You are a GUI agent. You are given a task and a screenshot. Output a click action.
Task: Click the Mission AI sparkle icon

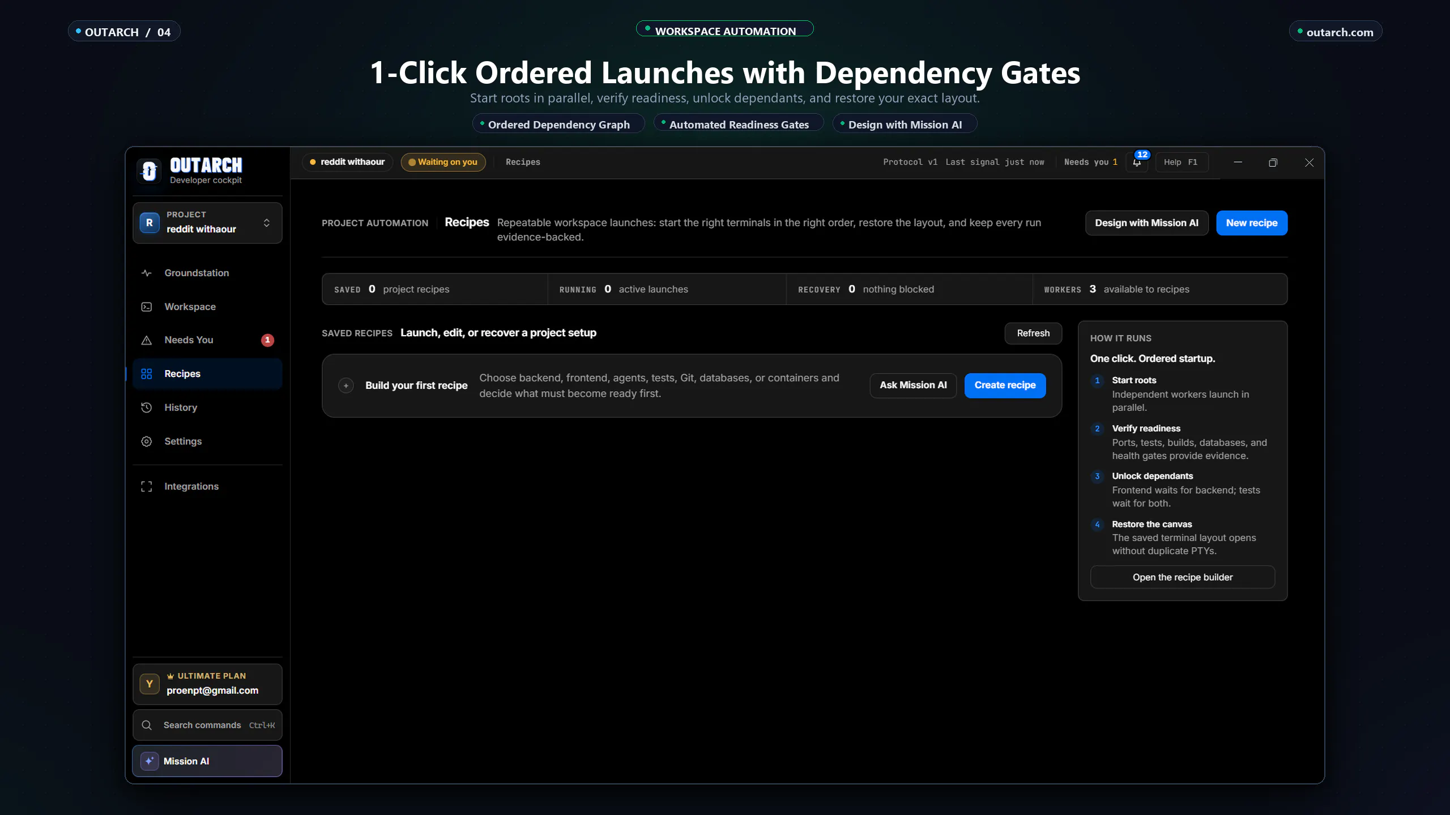tap(149, 761)
